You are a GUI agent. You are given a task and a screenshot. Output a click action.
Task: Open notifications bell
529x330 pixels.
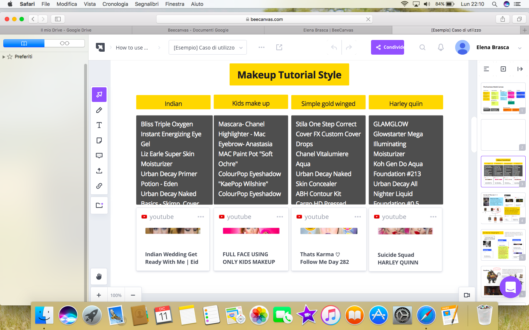pyautogui.click(x=441, y=47)
